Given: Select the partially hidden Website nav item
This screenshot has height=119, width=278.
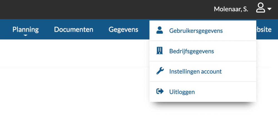Looking at the screenshot, I should [x=264, y=29].
